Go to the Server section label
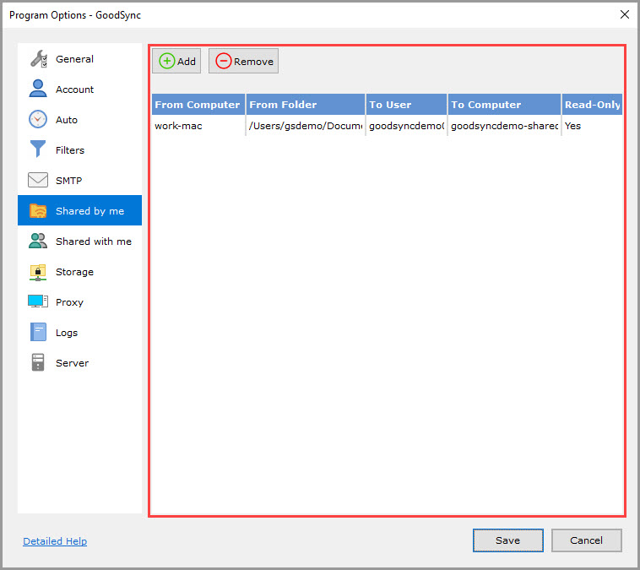640x570 pixels. [72, 363]
